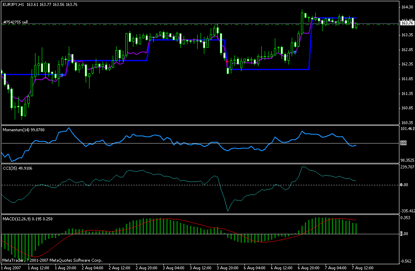Click the blue up arrow near 1 Aug 20:00
Screen dimensions: 415x271
point(62,75)
